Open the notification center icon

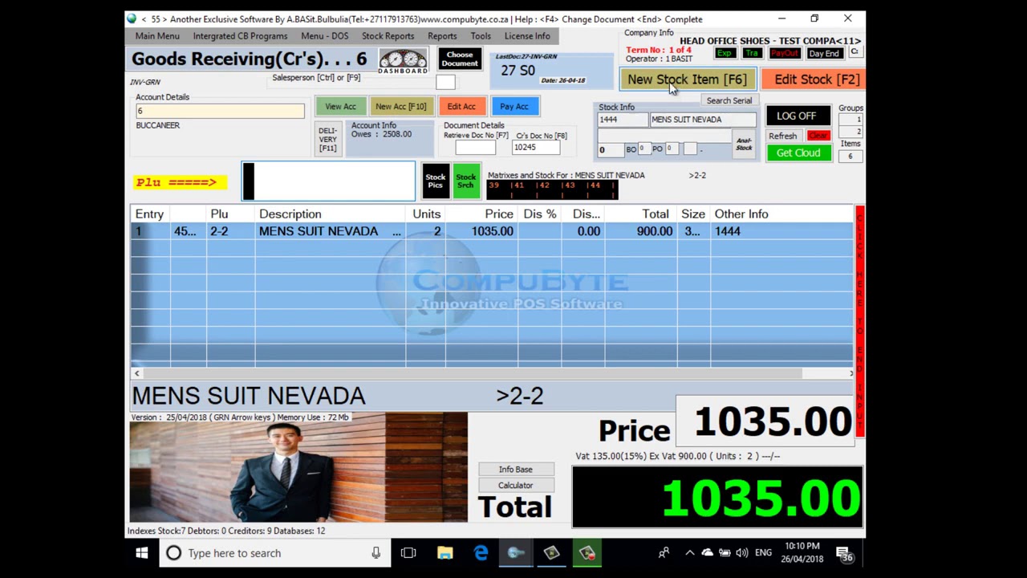coord(845,553)
